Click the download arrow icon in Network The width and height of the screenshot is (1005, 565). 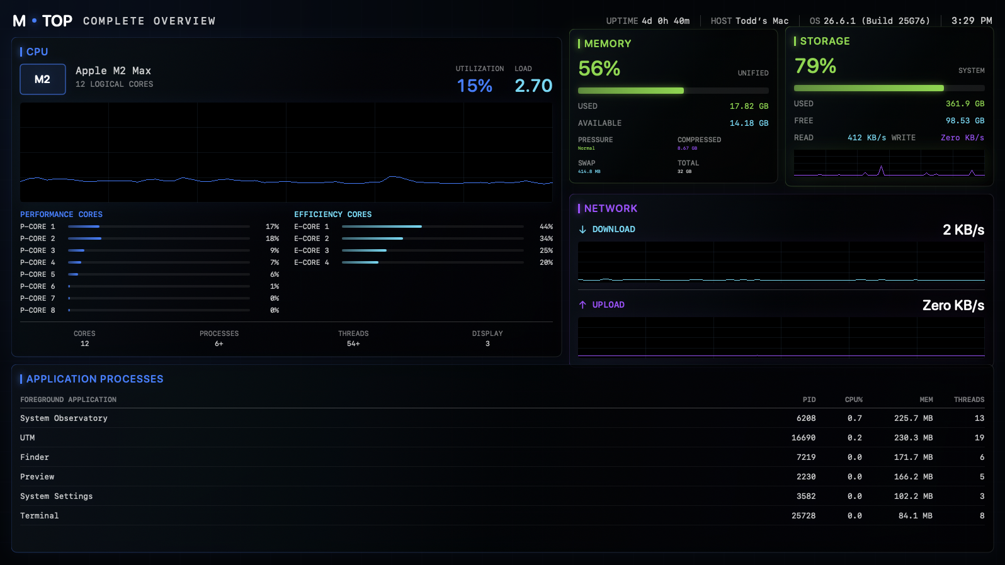pyautogui.click(x=582, y=230)
